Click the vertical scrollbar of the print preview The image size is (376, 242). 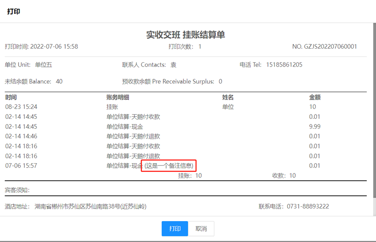coord(375,111)
